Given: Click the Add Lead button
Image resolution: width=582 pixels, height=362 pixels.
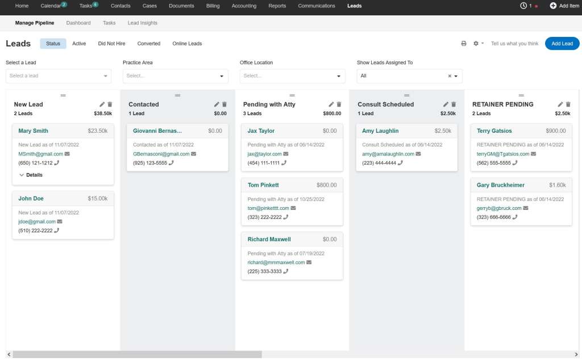Looking at the screenshot, I should pyautogui.click(x=562, y=43).
